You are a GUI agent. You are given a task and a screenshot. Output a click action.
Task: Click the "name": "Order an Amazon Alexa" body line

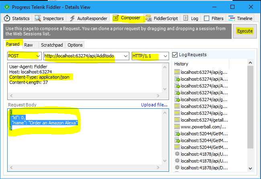coord(45,123)
